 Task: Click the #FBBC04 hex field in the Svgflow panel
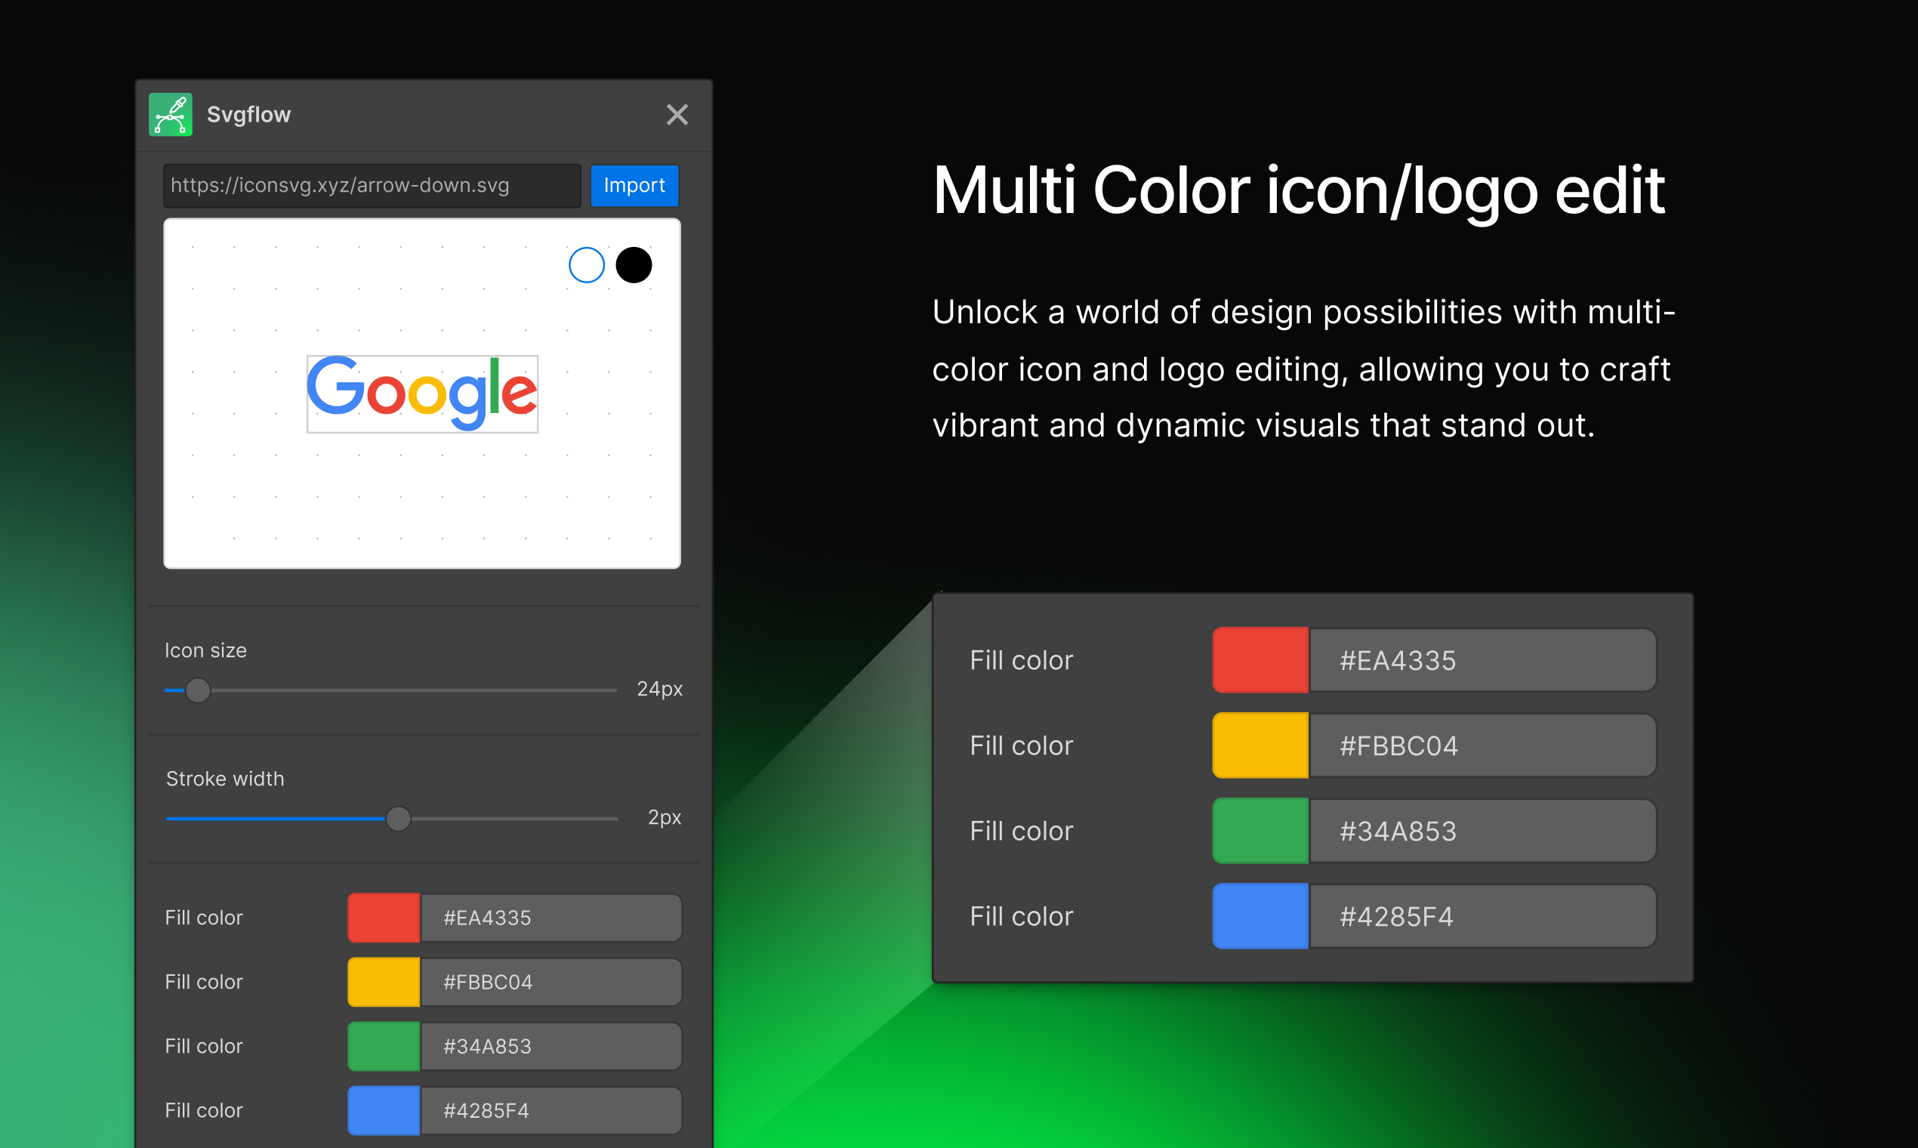pos(550,982)
